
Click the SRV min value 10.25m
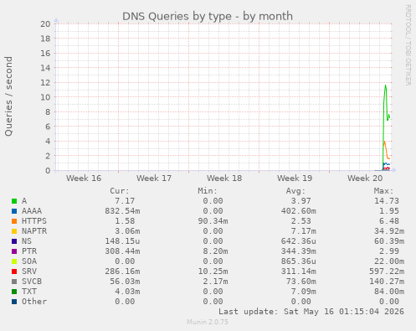[x=213, y=272]
